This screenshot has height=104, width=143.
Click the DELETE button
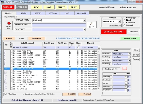(x=61, y=7)
